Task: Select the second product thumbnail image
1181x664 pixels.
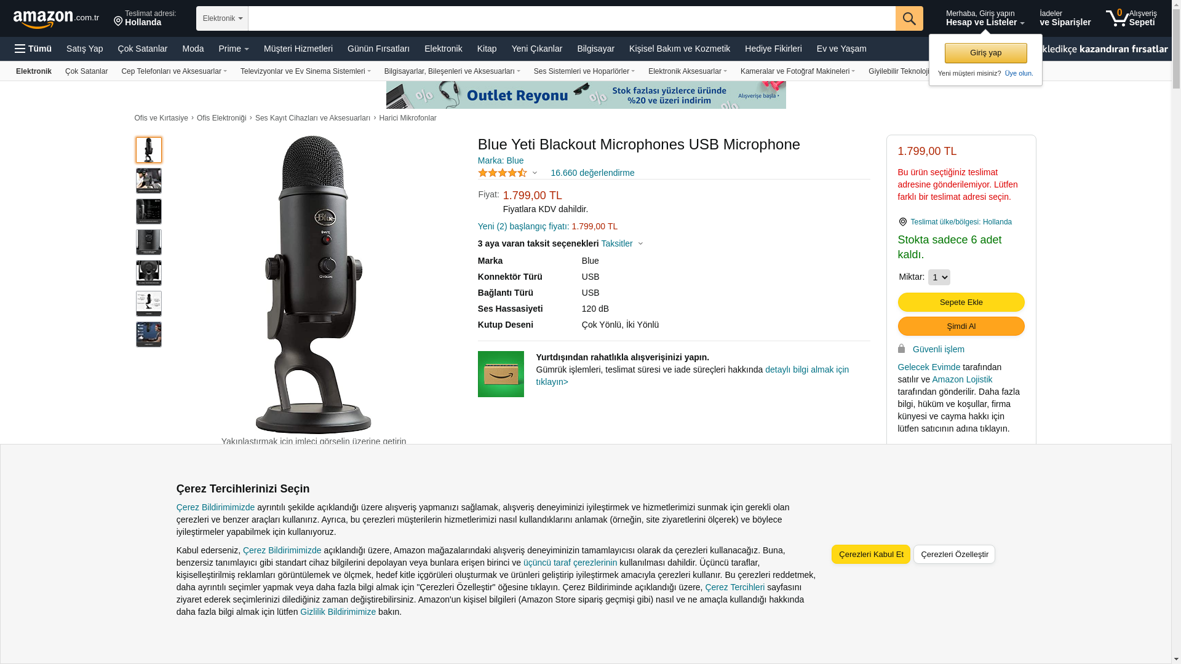Action: pos(149,181)
